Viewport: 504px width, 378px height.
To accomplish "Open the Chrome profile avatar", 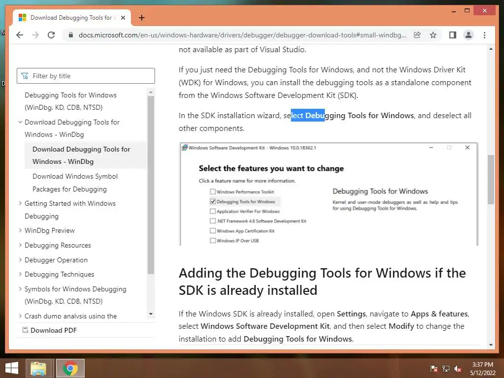I will [x=469, y=35].
